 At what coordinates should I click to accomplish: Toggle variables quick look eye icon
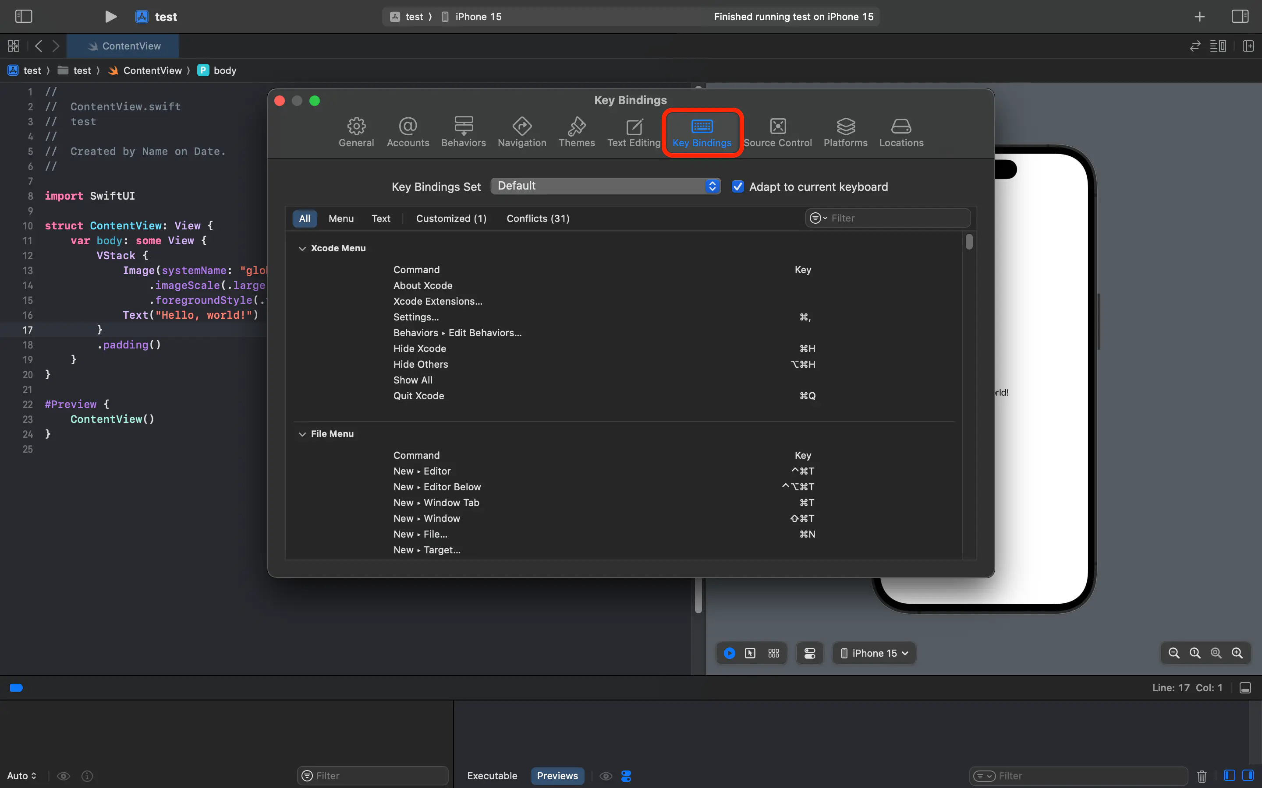coord(64,776)
